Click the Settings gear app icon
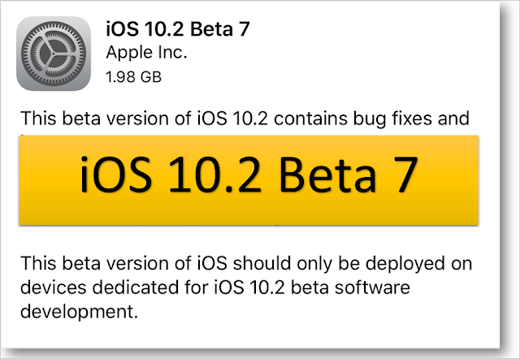 click(55, 54)
